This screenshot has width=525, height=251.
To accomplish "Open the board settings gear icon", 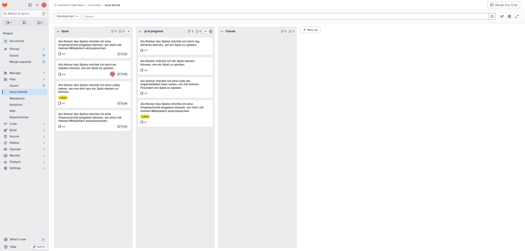I will 509,16.
